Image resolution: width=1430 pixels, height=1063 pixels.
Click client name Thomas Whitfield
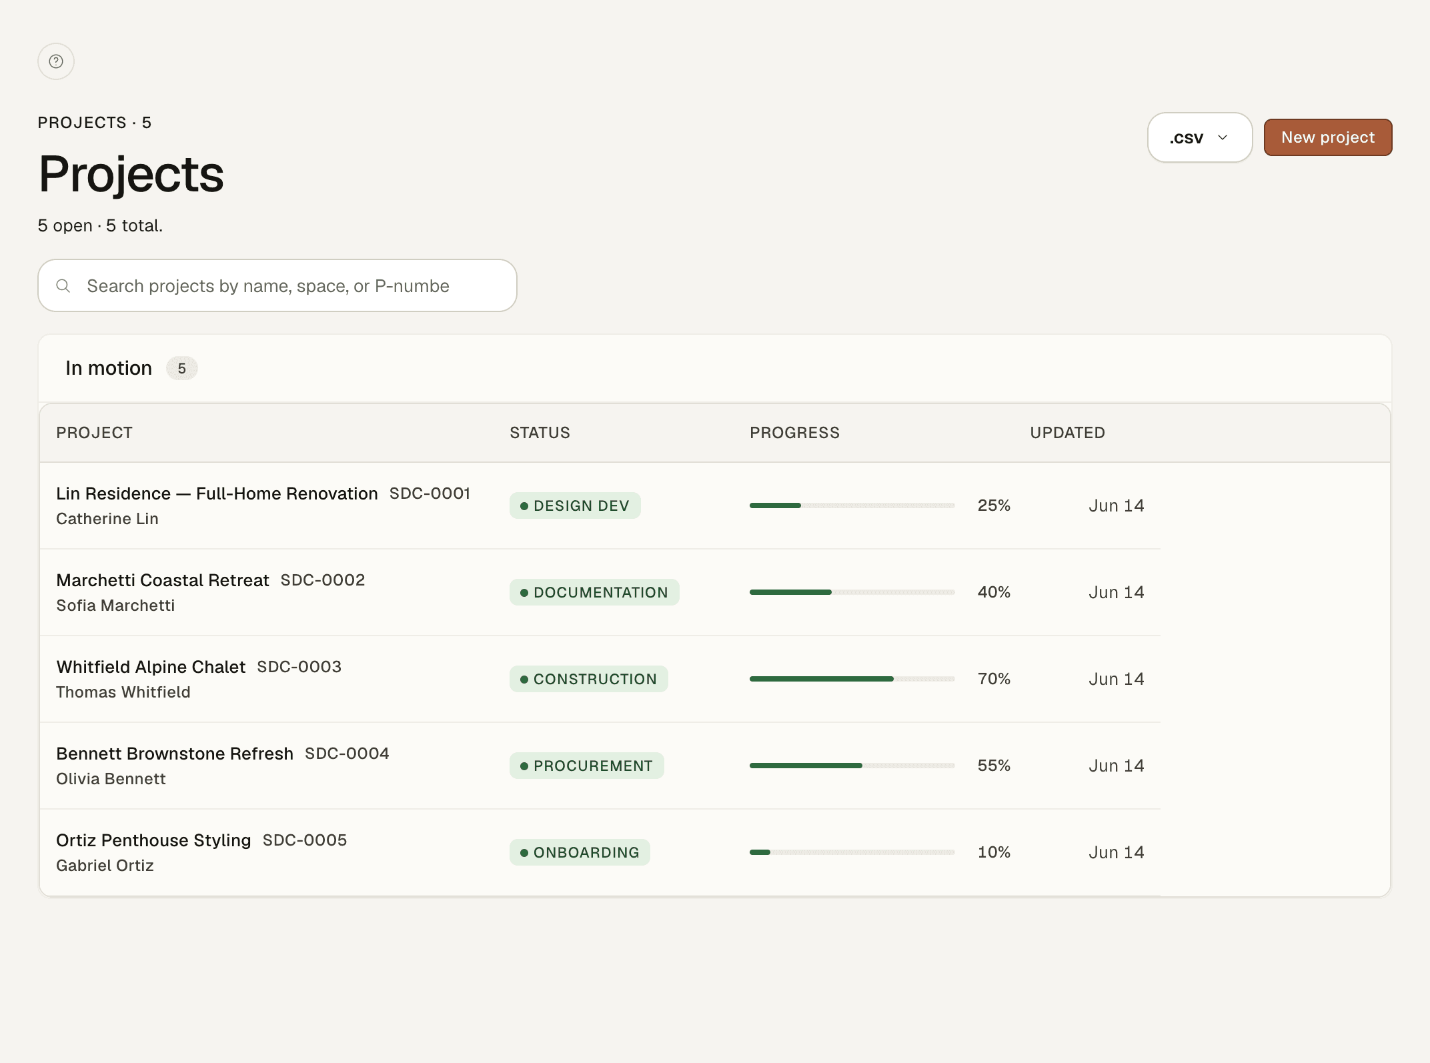click(x=123, y=692)
